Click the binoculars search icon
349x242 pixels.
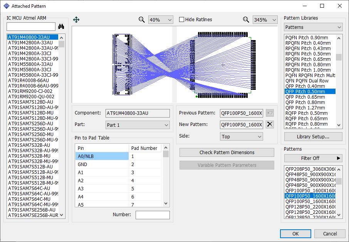click(61, 27)
